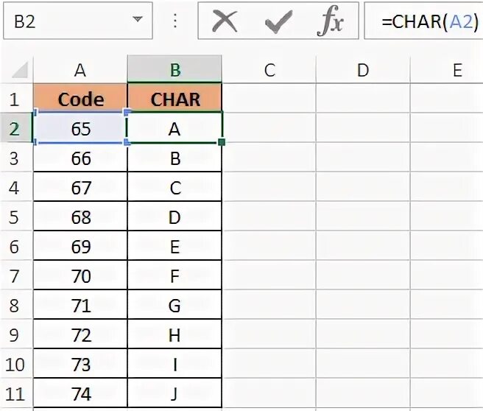The height and width of the screenshot is (411, 483).
Task: Select column C header
Action: click(x=269, y=70)
